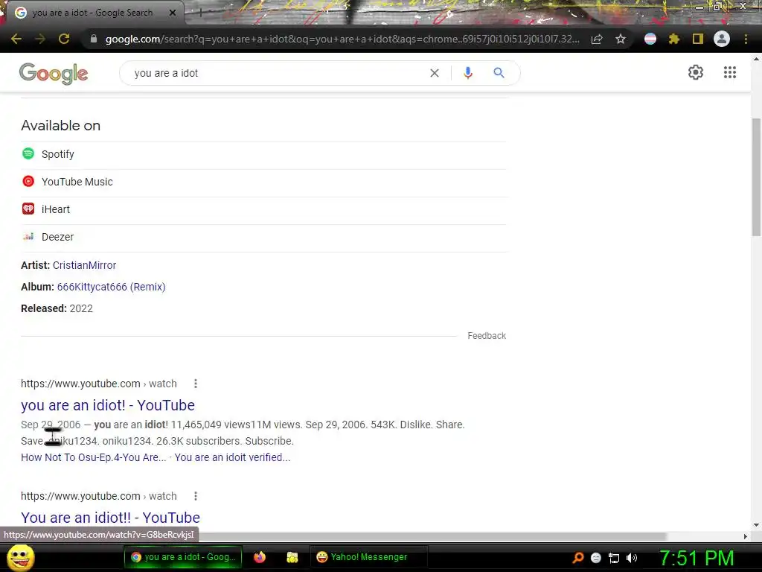Send Feedback on the info panel
The image size is (762, 572).
[x=487, y=336]
